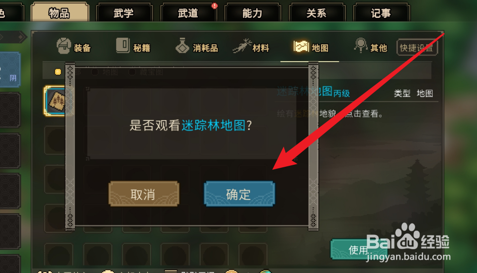This screenshot has height=273, width=477.
Task: Select the 迷踪林地图 item in inventory
Action: [57, 101]
